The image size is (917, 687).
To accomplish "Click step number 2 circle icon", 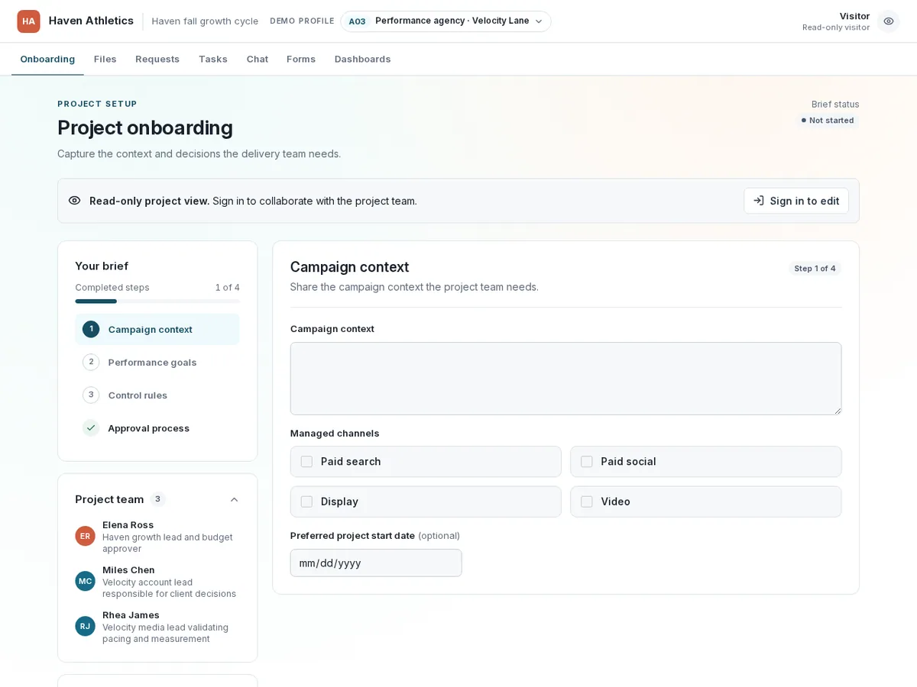I will point(91,362).
